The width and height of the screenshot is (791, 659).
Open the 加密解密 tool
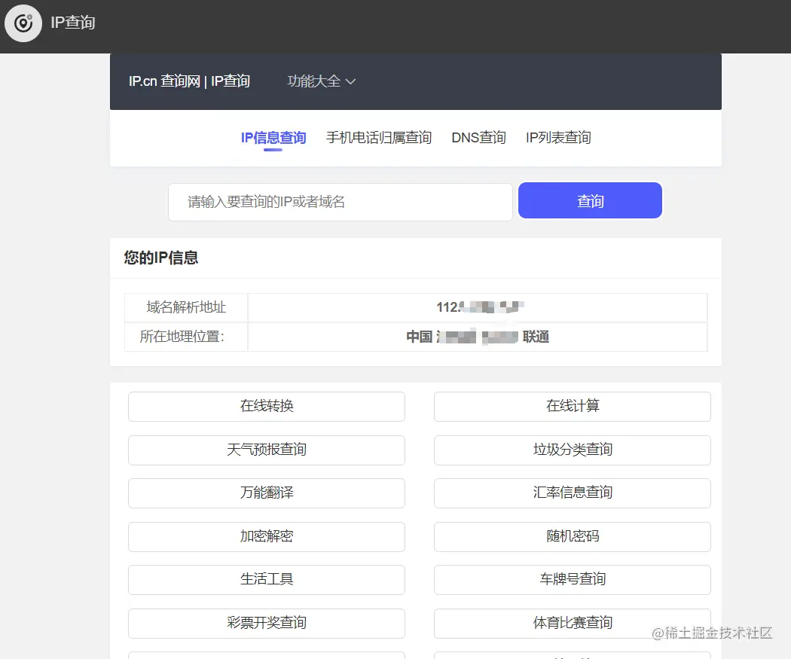[x=267, y=536]
